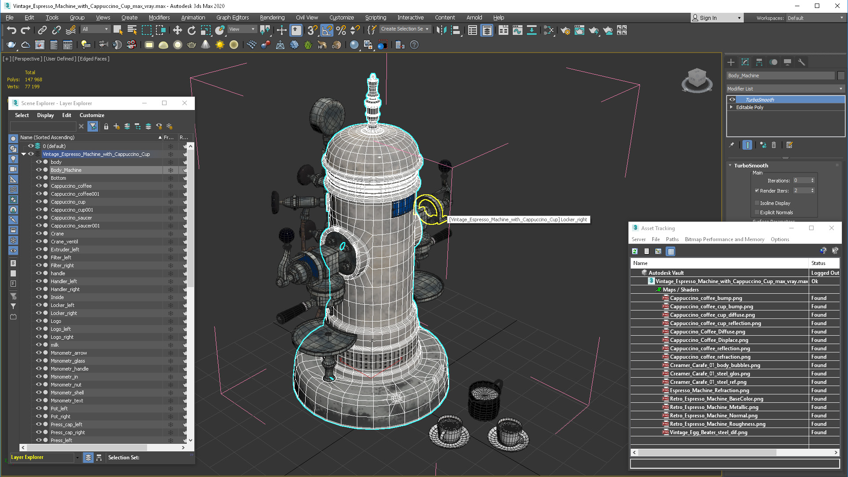
Task: Toggle Render Iters checkbox
Action: click(757, 191)
